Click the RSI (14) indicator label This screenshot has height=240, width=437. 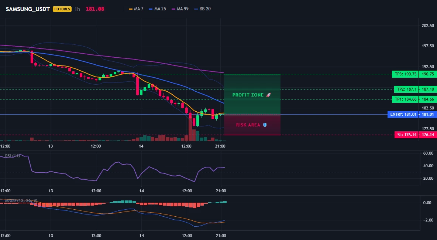13,156
